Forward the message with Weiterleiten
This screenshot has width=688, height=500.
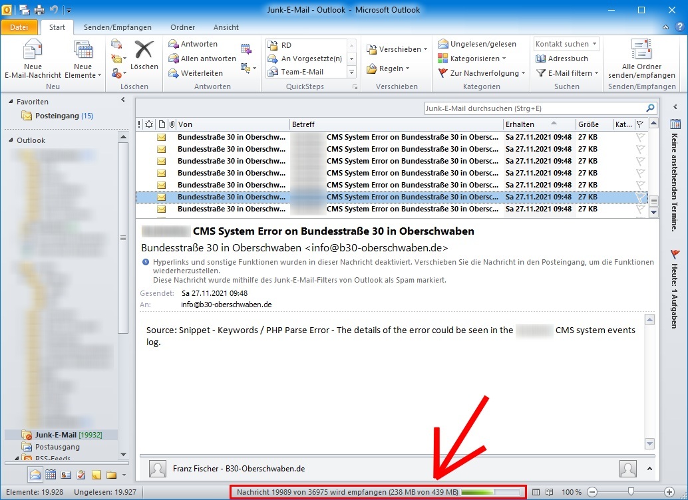pyautogui.click(x=196, y=73)
